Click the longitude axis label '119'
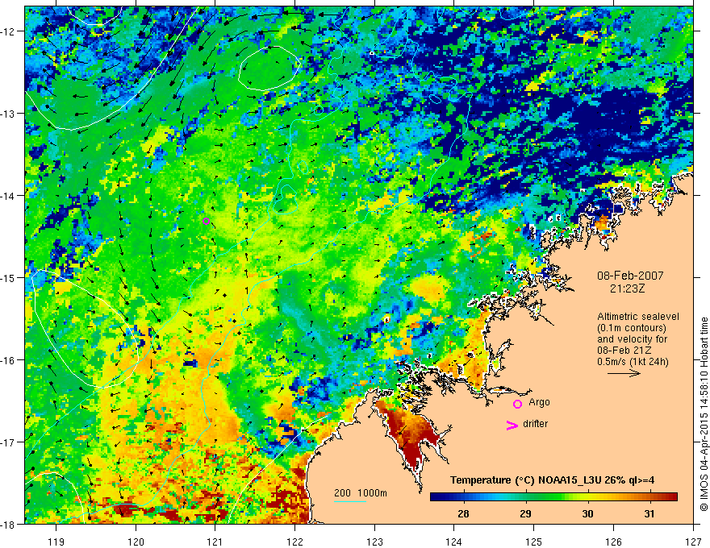 pyautogui.click(x=56, y=542)
